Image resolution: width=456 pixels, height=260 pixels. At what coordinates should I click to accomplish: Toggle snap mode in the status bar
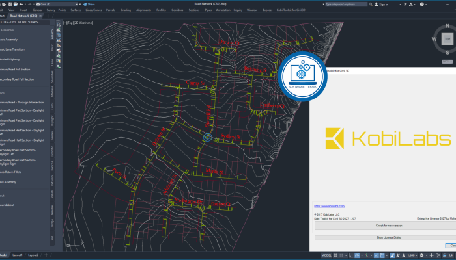341,255
